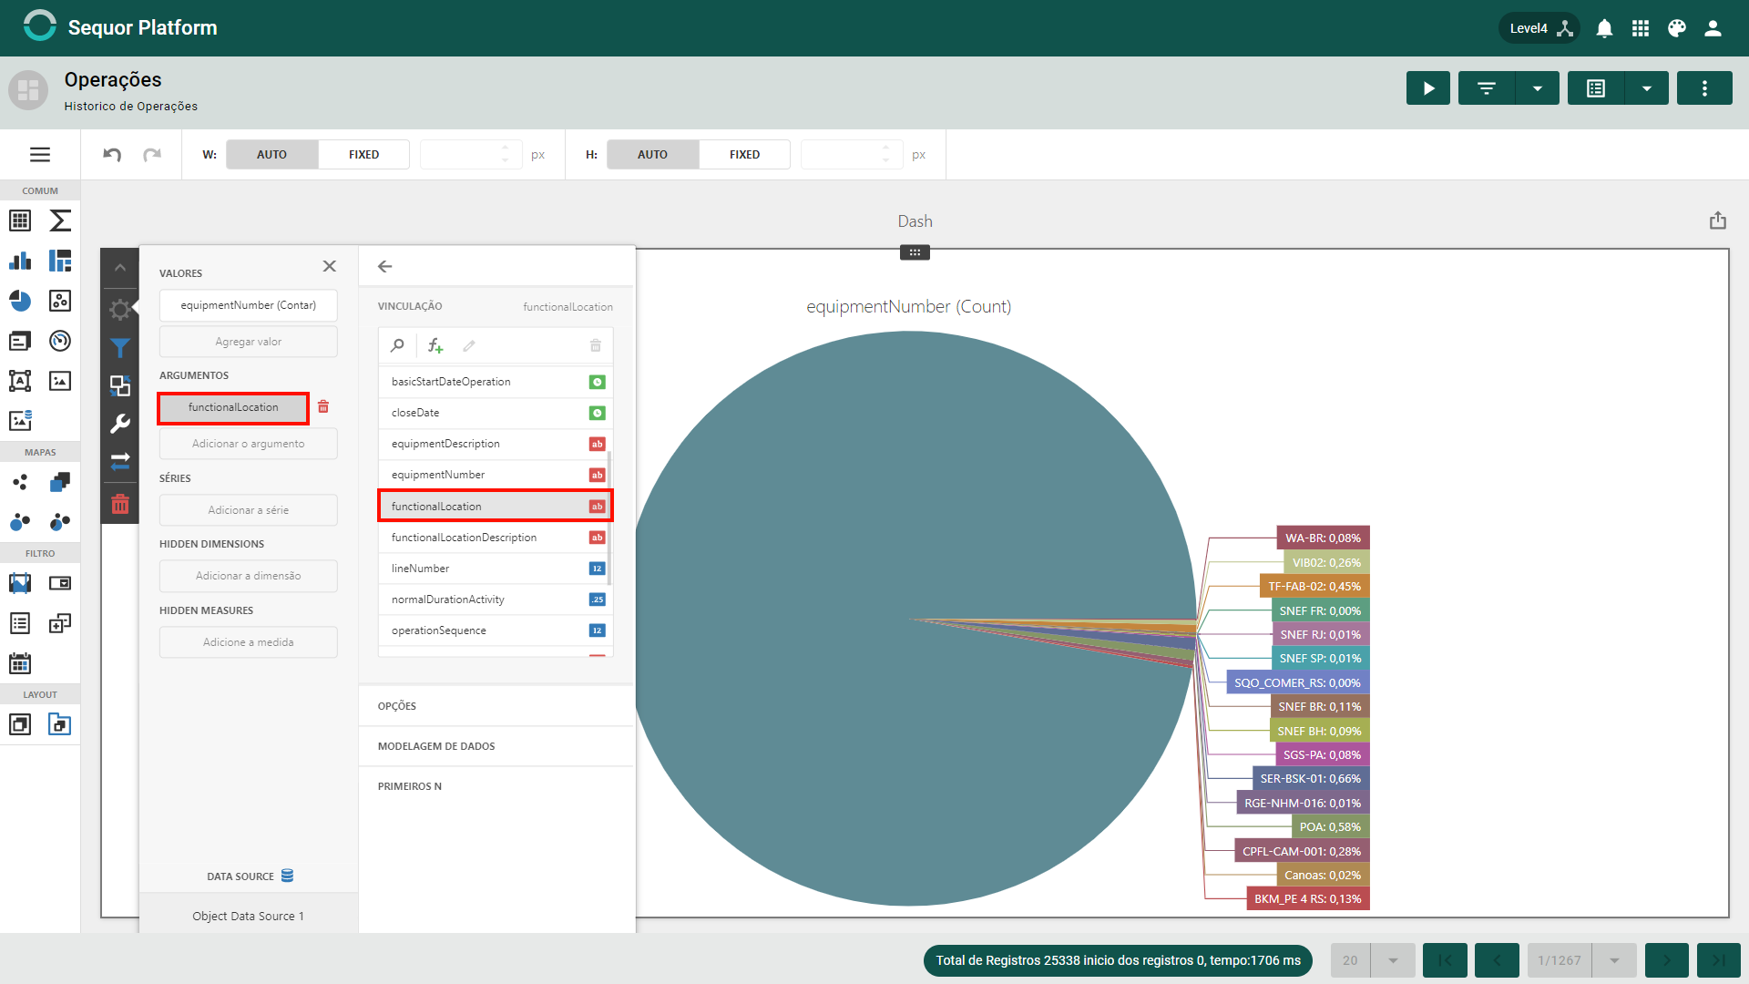Set height mode to FIXED
This screenshot has height=984, width=1749.
[x=744, y=155]
